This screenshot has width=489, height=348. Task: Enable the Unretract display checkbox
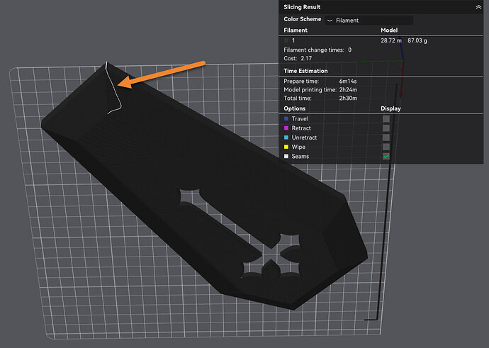tap(386, 137)
